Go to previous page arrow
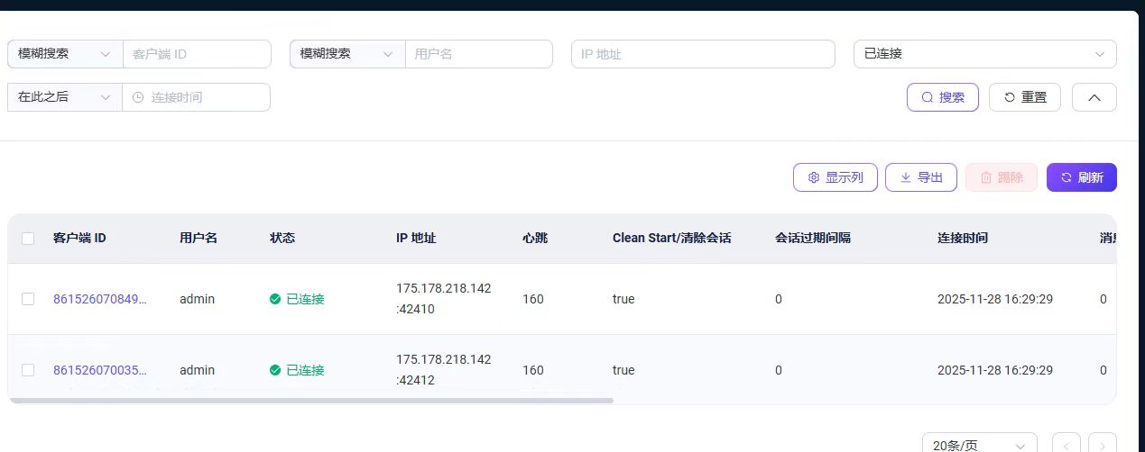This screenshot has width=1145, height=452. [1066, 445]
